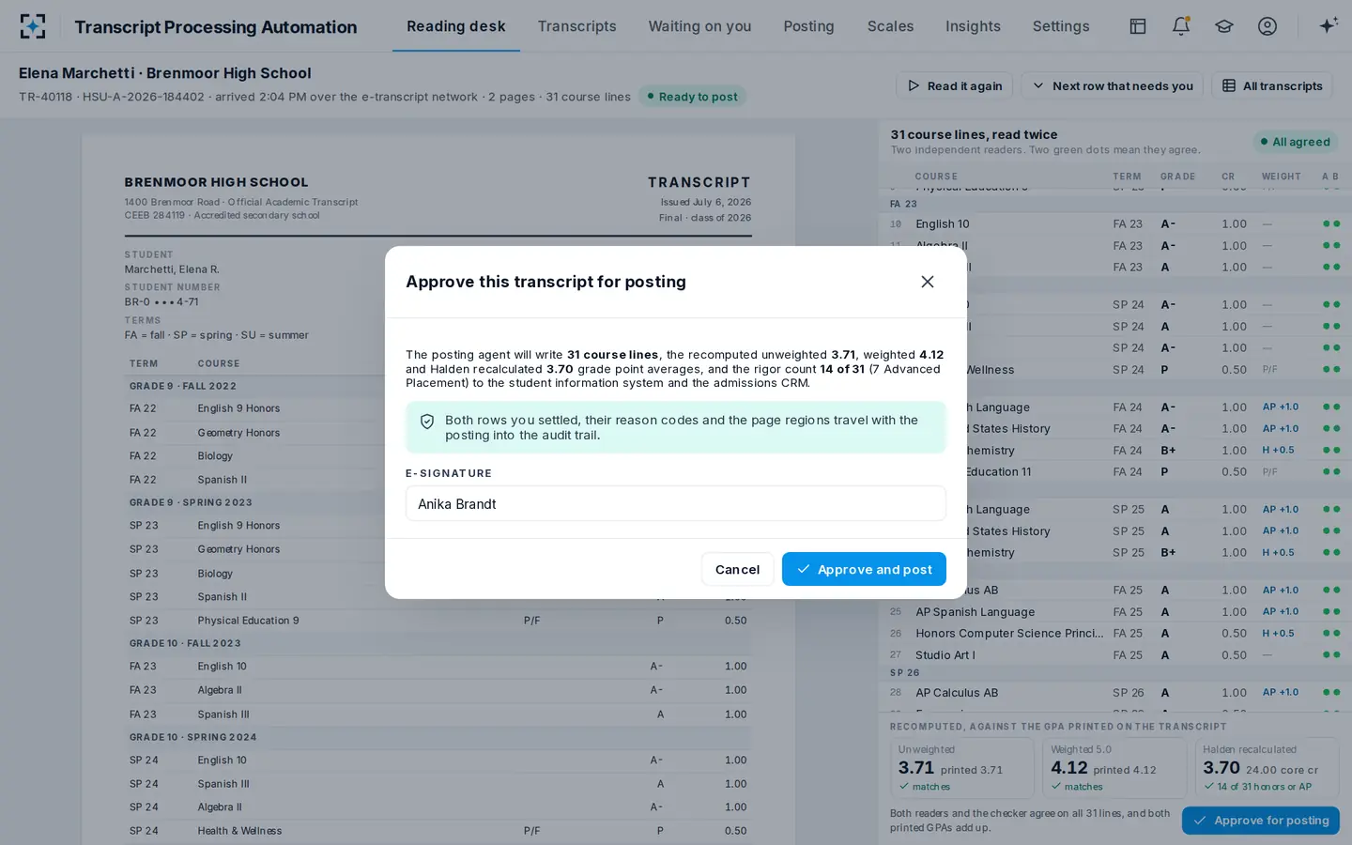Focus the E-signature field
The width and height of the screenshot is (1352, 845).
click(676, 503)
